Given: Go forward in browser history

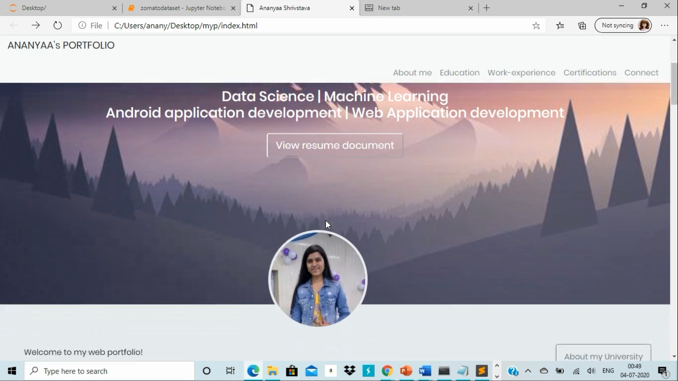Looking at the screenshot, I should click(x=36, y=25).
